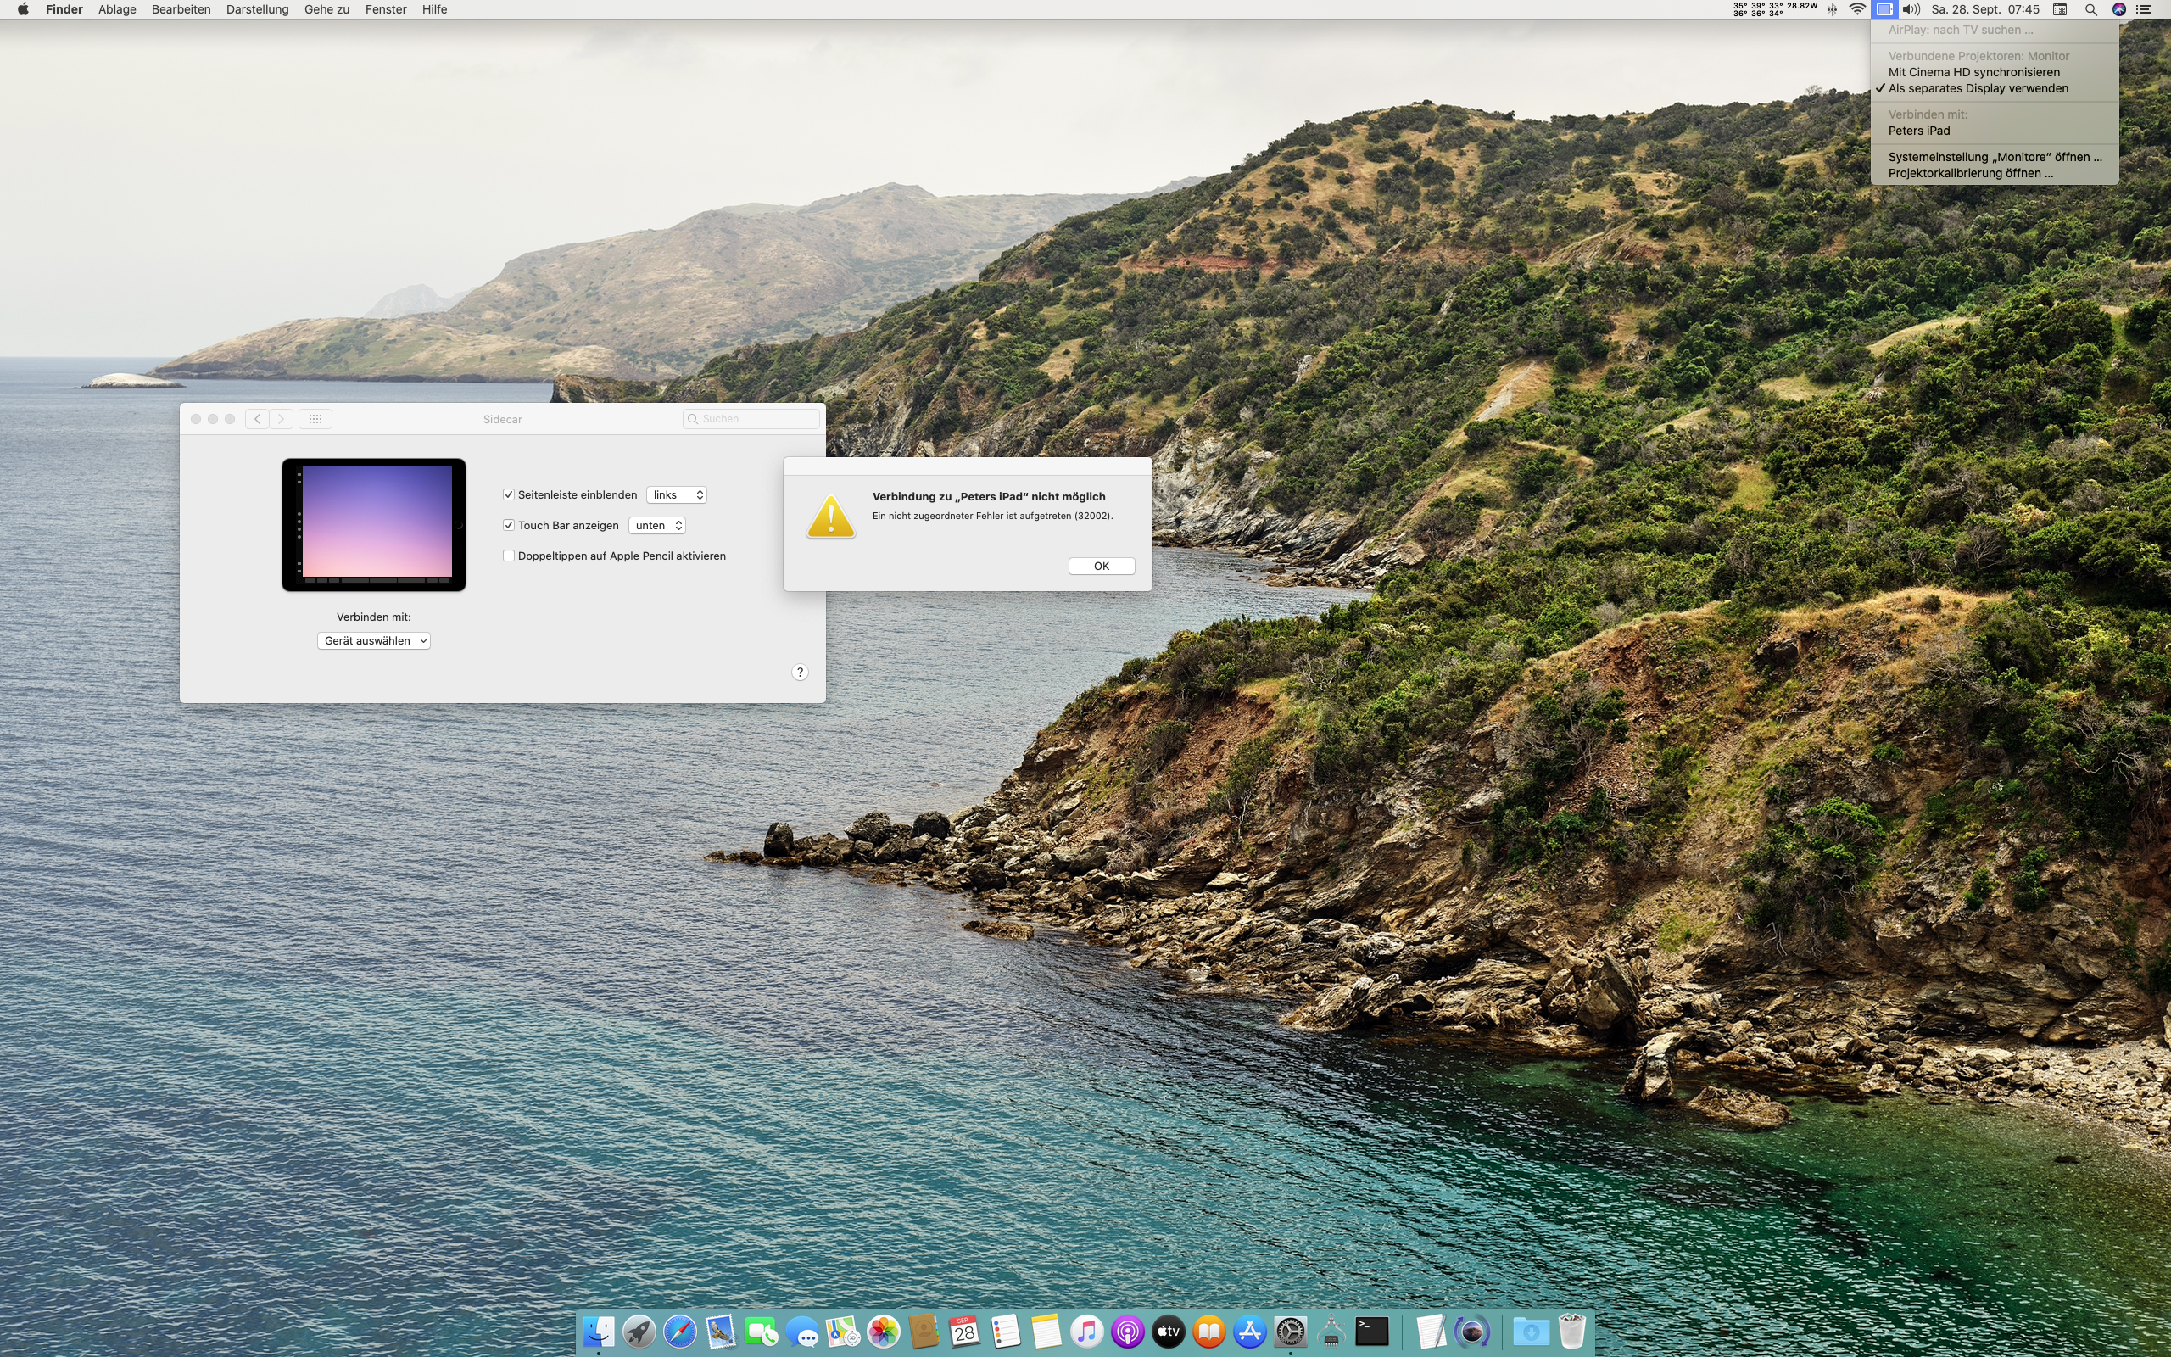This screenshot has width=2171, height=1357.
Task: Click the yellow warning triangle icon
Action: tap(830, 518)
